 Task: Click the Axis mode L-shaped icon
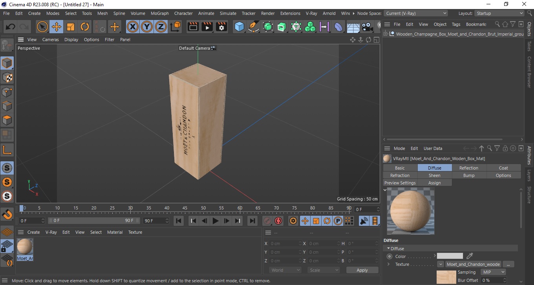coord(7,150)
